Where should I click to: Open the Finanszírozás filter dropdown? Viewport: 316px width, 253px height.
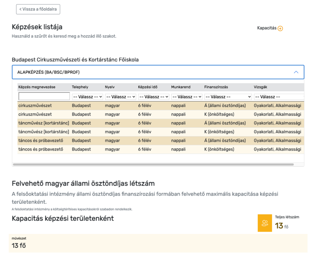pos(228,97)
